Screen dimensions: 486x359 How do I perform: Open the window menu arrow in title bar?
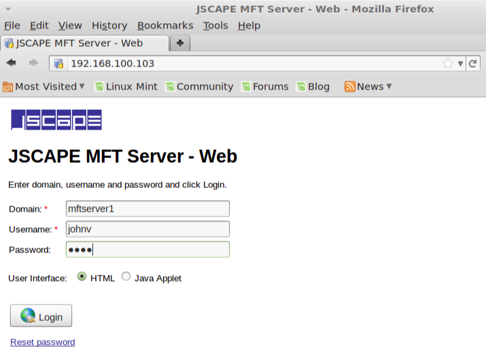pyautogui.click(x=8, y=10)
